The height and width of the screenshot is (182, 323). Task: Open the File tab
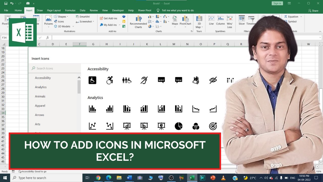coord(6,10)
